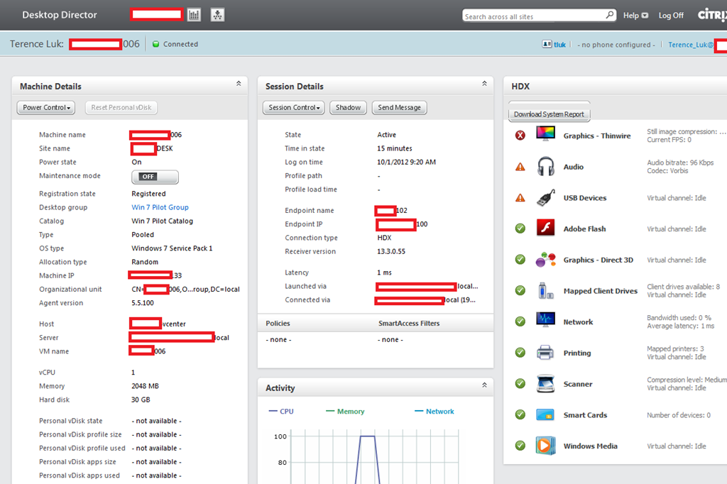Click Log Off in the header
The width and height of the screenshot is (727, 484).
click(671, 16)
